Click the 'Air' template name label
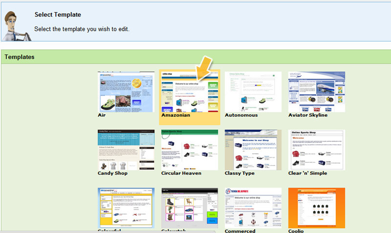391x233 pixels. pyautogui.click(x=102, y=115)
